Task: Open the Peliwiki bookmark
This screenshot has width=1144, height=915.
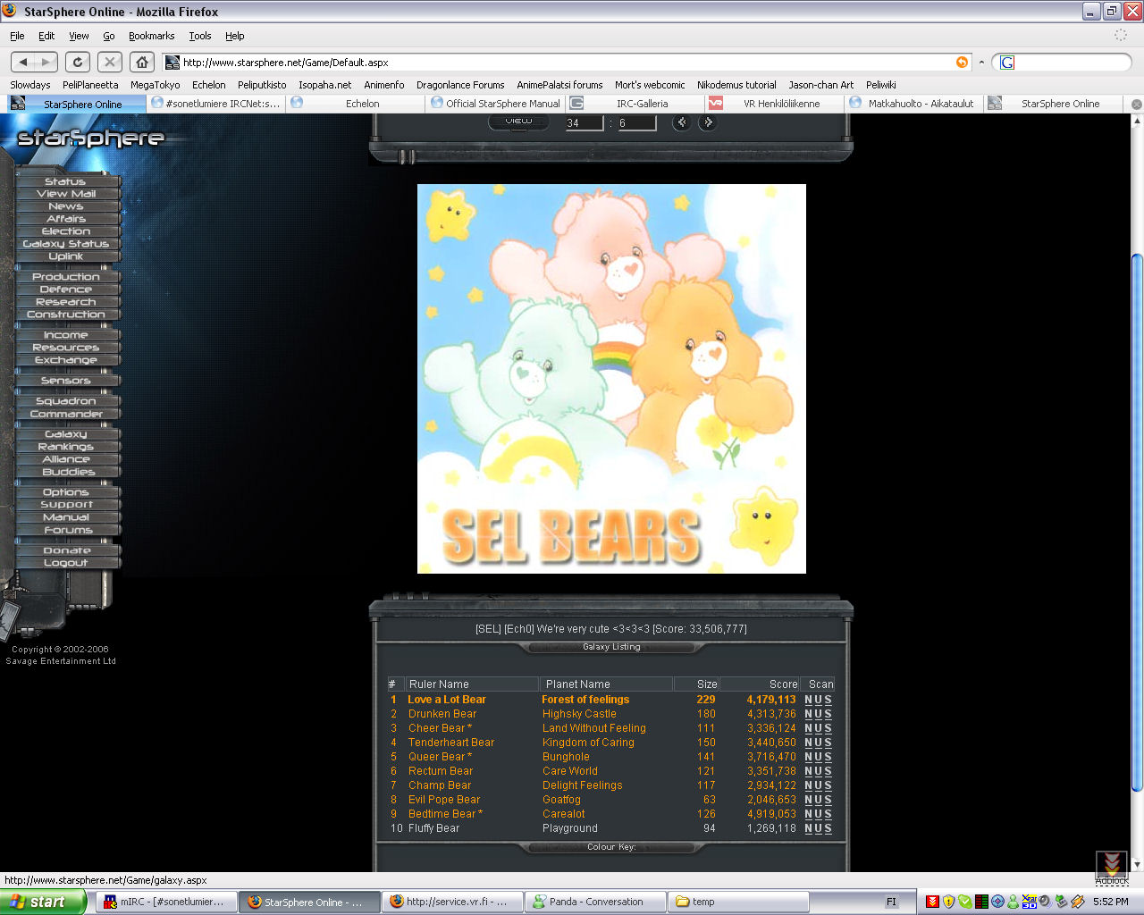Action: [x=881, y=85]
